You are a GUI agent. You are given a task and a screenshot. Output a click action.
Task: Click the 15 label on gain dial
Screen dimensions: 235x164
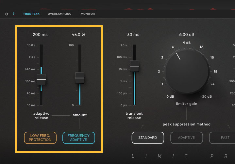[x=212, y=57]
